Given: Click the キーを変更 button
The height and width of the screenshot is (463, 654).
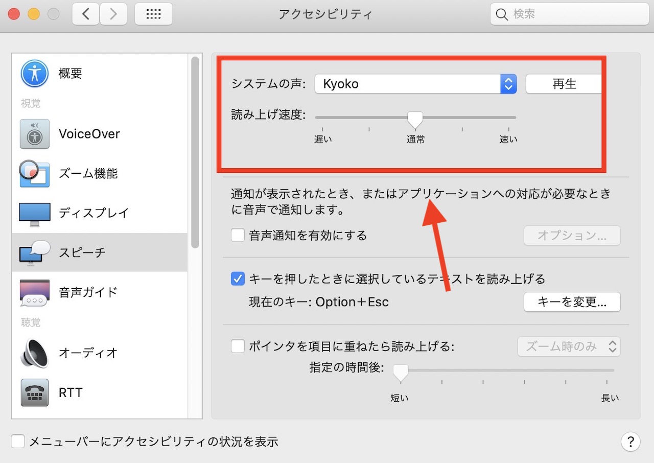Looking at the screenshot, I should click(572, 302).
